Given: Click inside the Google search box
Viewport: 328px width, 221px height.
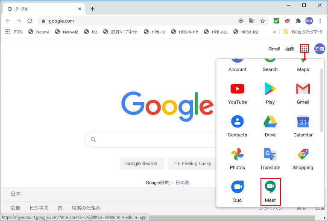Looking at the screenshot, I should click(x=151, y=140).
